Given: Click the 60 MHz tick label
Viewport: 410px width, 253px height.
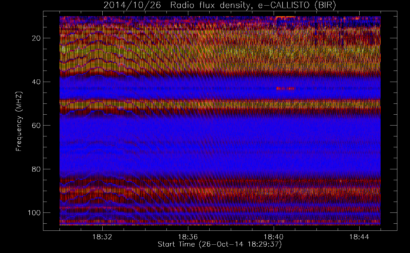Looking at the screenshot, I should coord(36,125).
